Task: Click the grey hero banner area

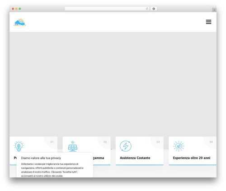Action: (x=113, y=84)
